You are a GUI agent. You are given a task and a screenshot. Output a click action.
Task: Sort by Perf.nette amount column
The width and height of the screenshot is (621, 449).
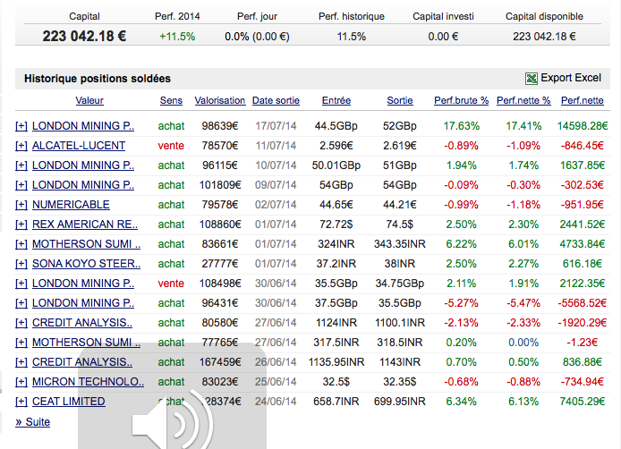583,100
